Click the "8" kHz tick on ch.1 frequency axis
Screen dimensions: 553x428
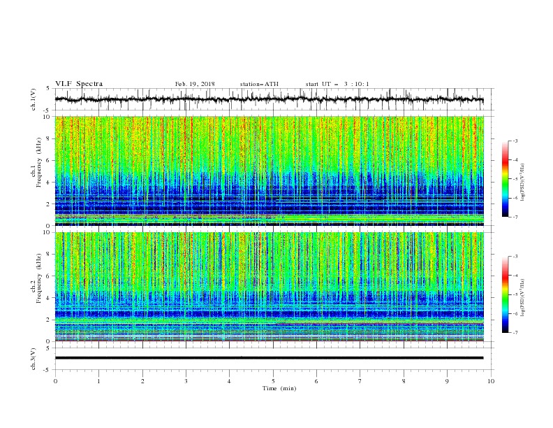point(49,138)
